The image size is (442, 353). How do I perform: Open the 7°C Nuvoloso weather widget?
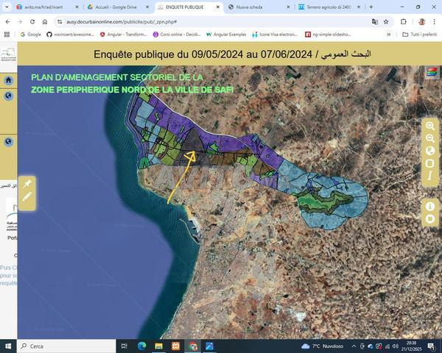click(322, 346)
